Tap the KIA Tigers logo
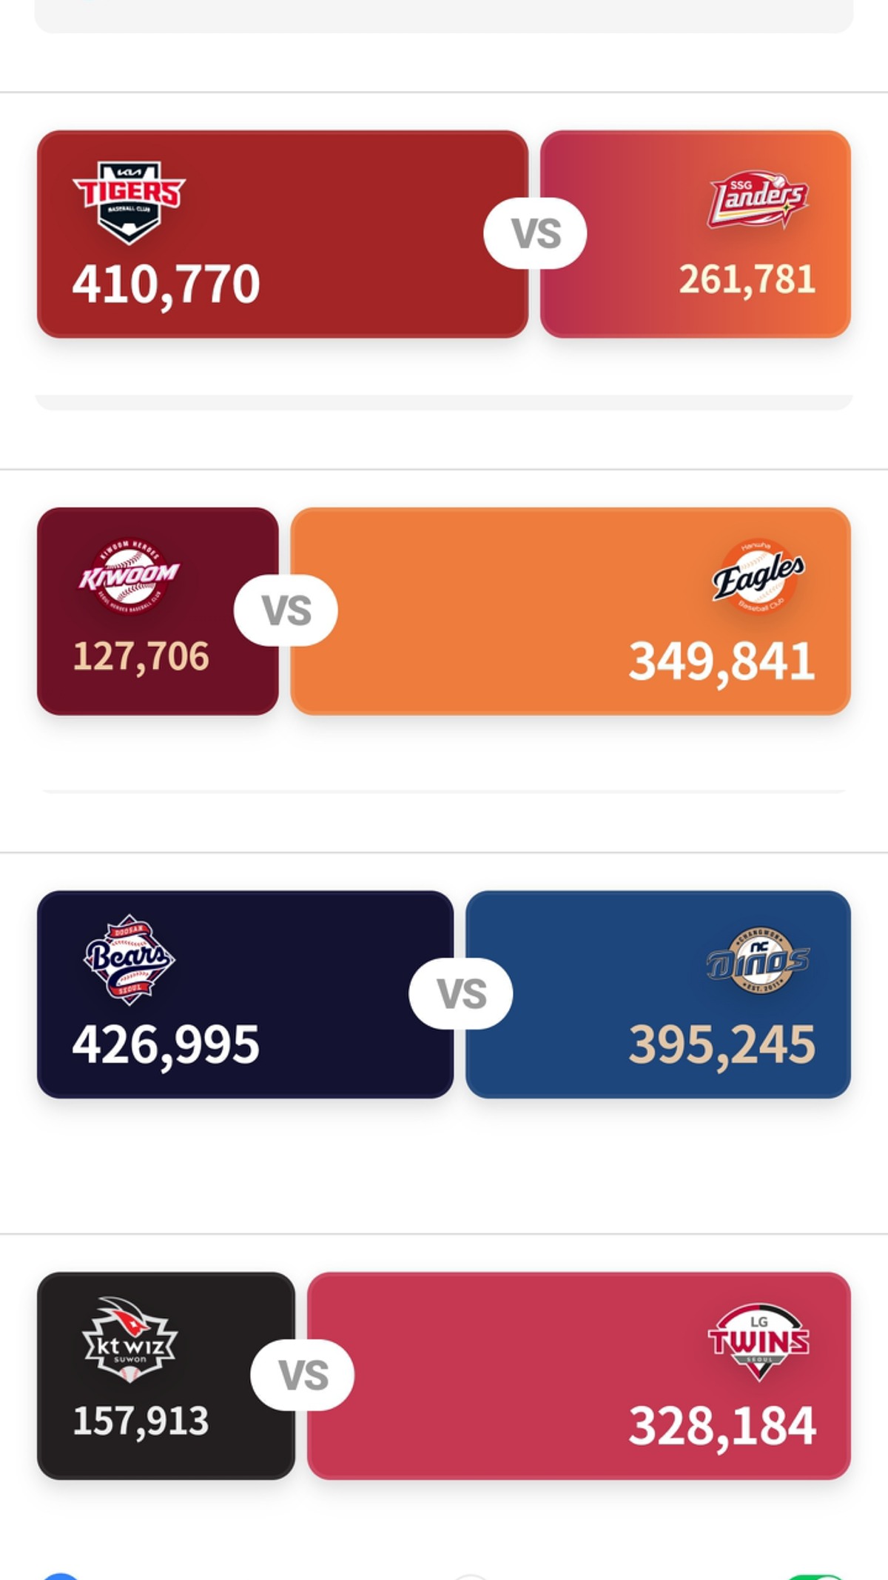Image resolution: width=888 pixels, height=1580 pixels. 129,201
